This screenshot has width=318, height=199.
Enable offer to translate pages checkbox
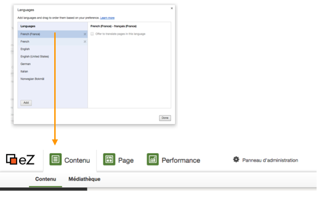point(93,34)
